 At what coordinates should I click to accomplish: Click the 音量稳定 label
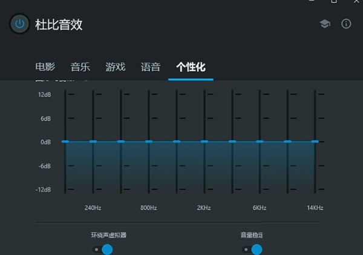point(252,235)
